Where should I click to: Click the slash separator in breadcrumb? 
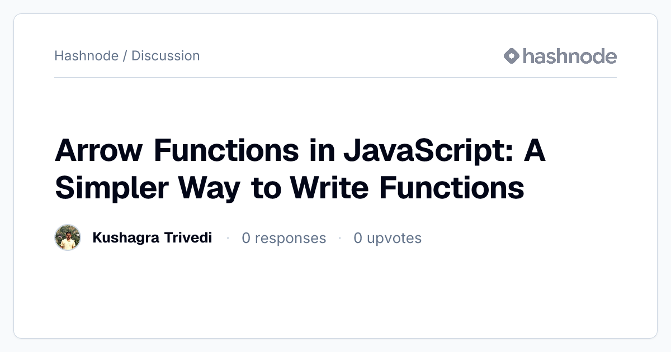(x=125, y=56)
